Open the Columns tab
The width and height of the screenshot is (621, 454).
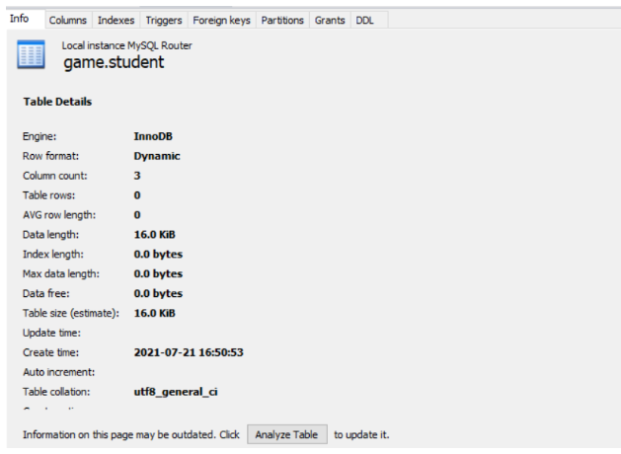(x=68, y=20)
